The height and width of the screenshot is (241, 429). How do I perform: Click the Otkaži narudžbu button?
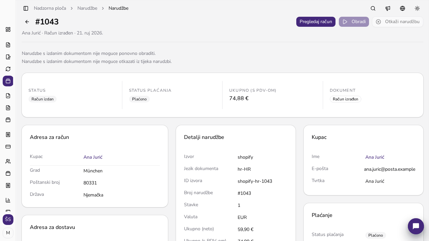[397, 22]
